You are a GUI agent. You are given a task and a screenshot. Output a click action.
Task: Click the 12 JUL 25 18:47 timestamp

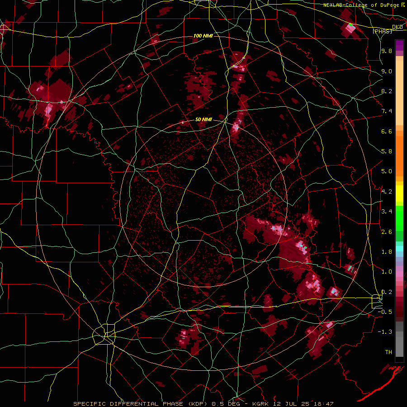[x=303, y=404]
